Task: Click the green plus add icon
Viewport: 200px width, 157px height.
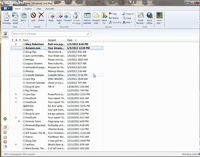Action: (5, 119)
